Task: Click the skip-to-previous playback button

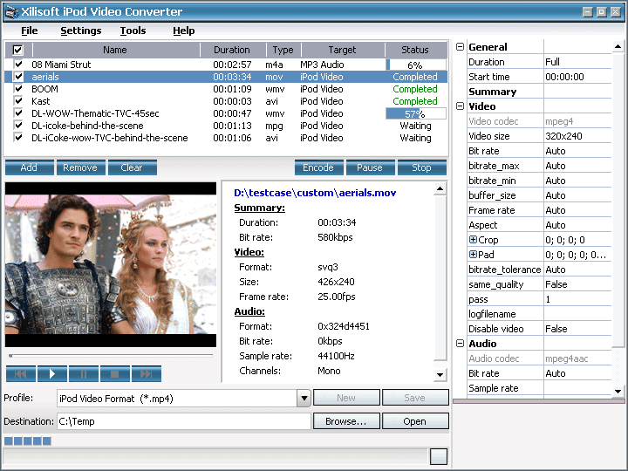Action: [21, 374]
